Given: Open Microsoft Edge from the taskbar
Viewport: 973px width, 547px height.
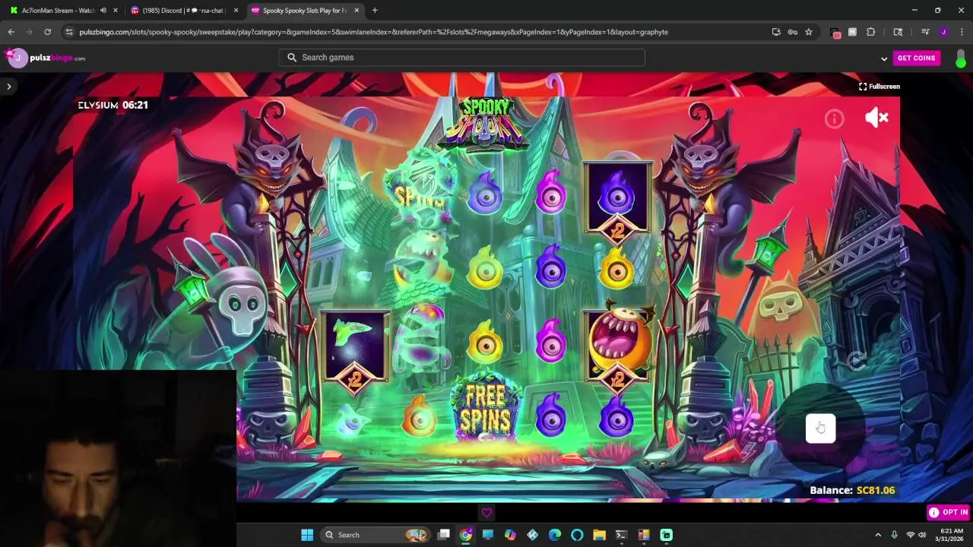Looking at the screenshot, I should [554, 535].
